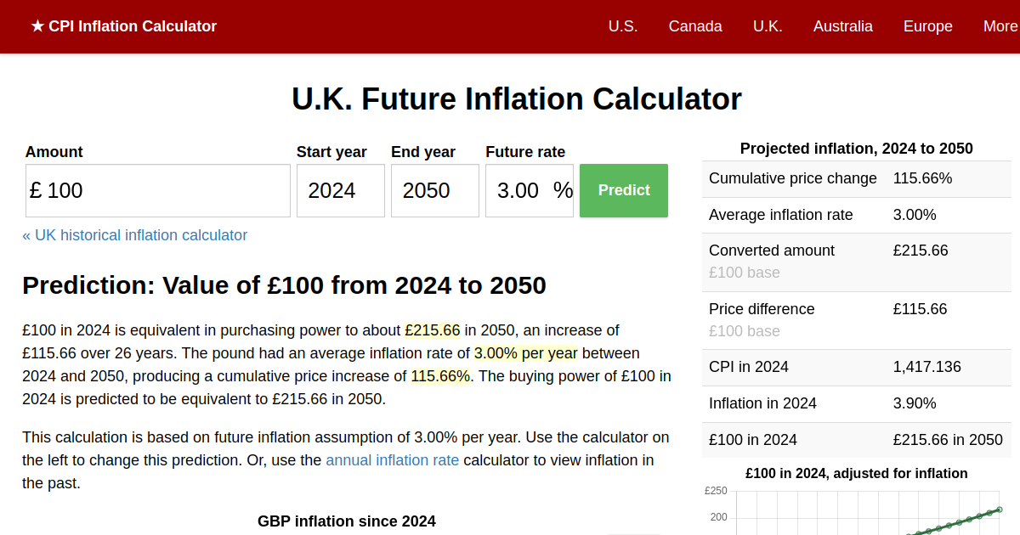Click the U.K. Future Inflation Calculator heading
This screenshot has height=535, width=1020.
pos(516,99)
